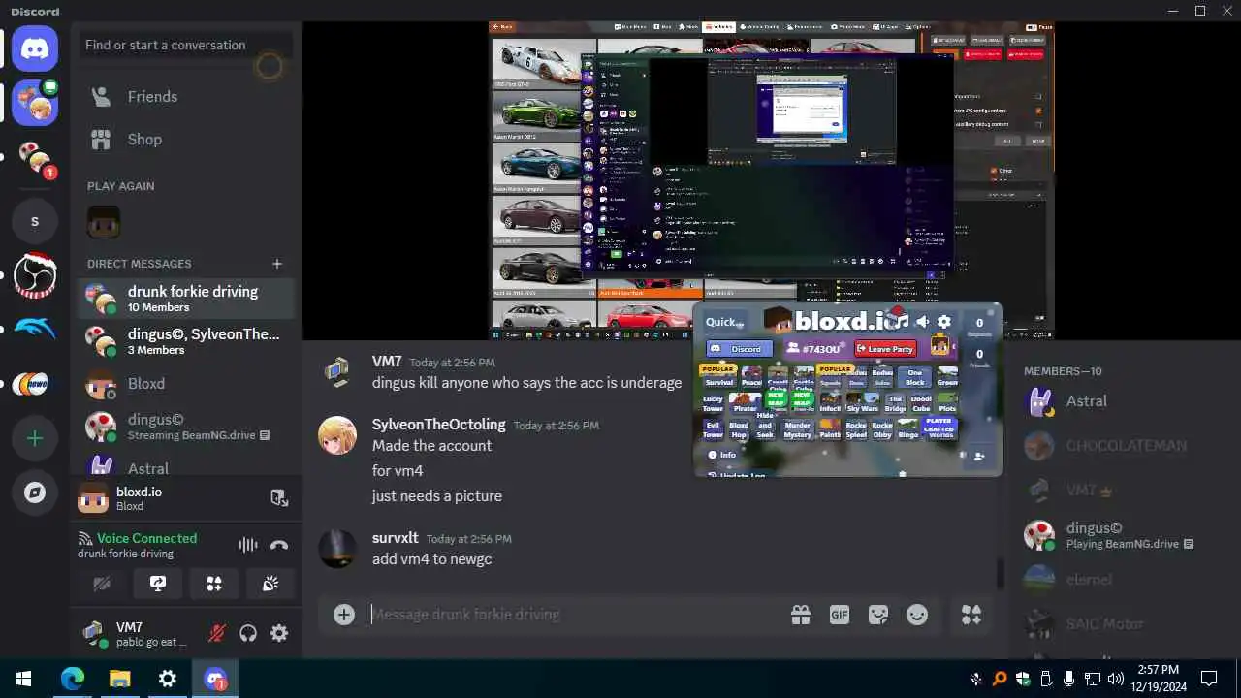Toggle deafen headphones icon
1241x698 pixels.
[248, 633]
